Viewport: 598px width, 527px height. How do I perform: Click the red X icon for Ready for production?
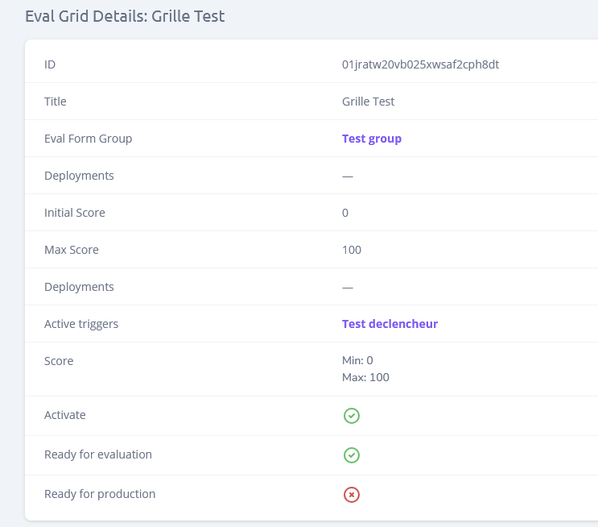[352, 495]
